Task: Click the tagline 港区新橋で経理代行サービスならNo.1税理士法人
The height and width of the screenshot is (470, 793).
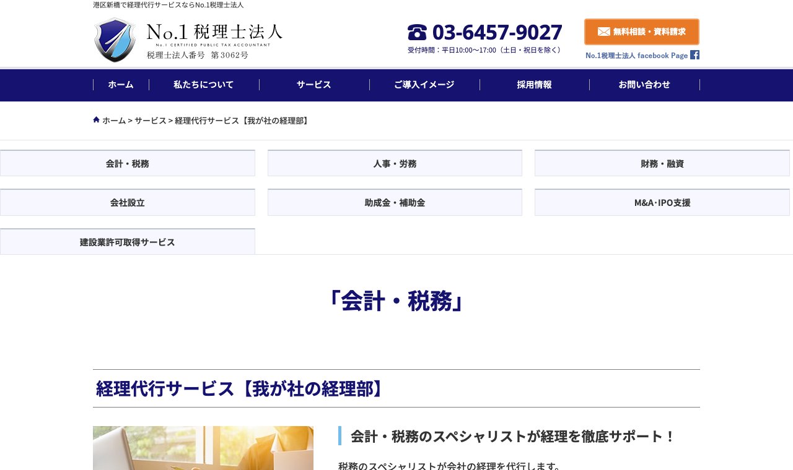Action: 169,5
